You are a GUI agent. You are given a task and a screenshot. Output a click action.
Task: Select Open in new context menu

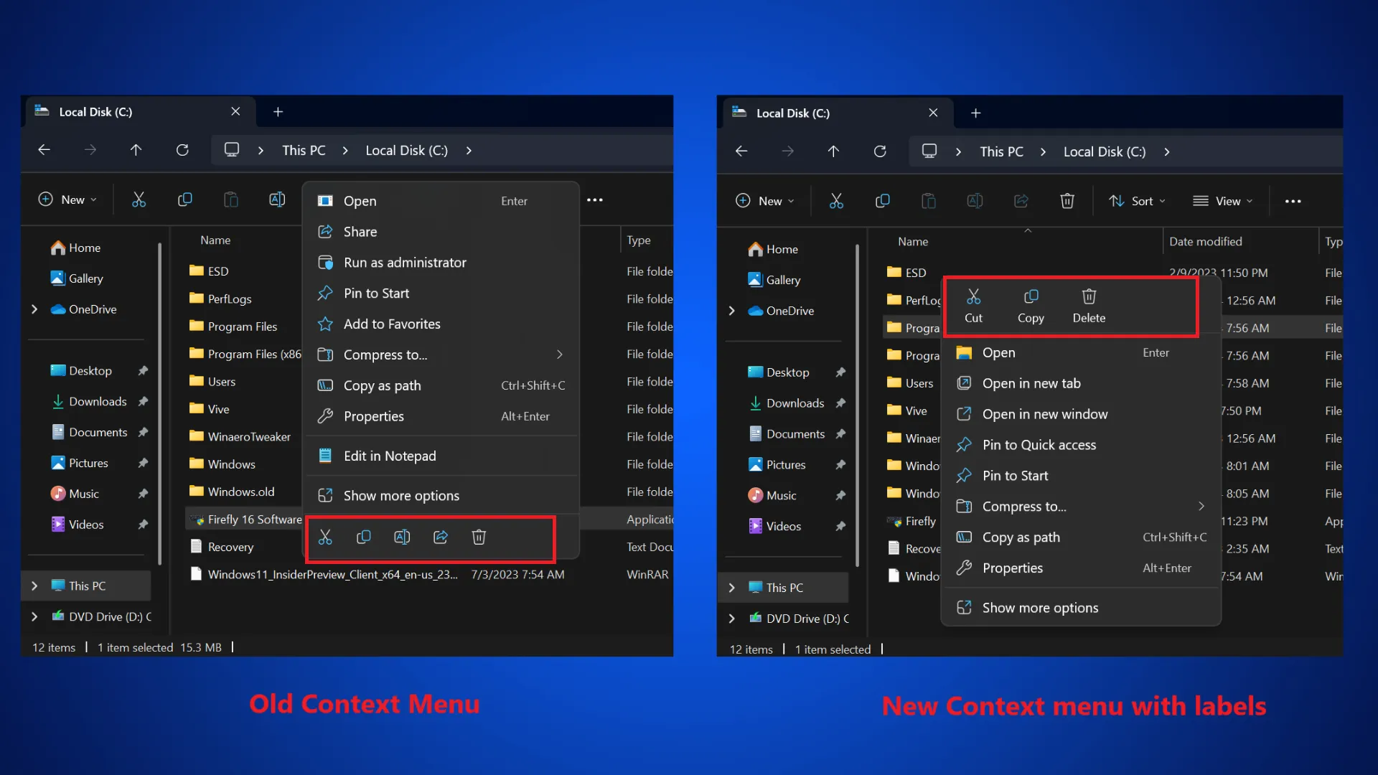[998, 352]
